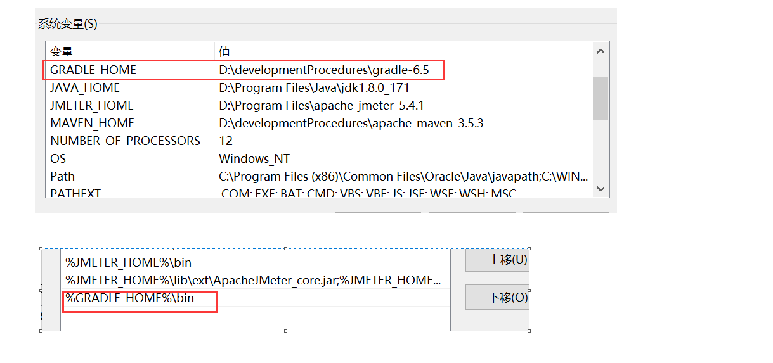This screenshot has height=363, width=773.
Task: Click value D:\developmentProcedures\apache-maven-3.5.3
Action: click(351, 123)
